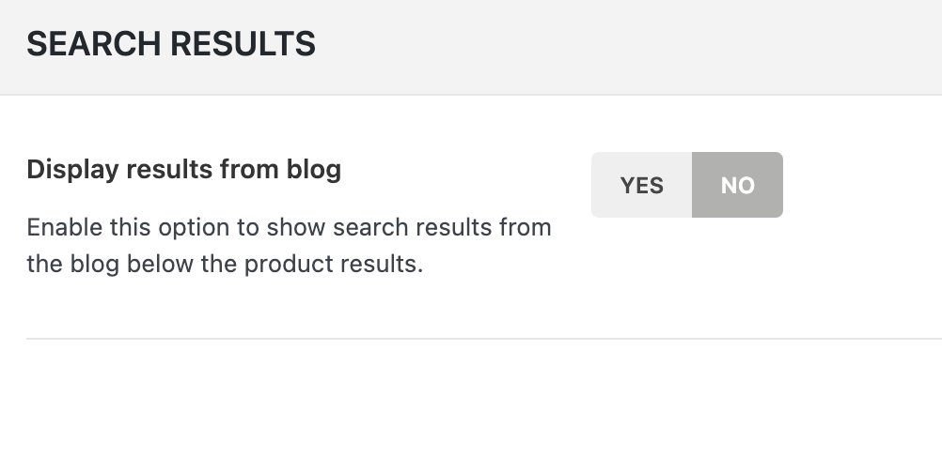The image size is (942, 456).
Task: Enable blog results with the YES option
Action: pyautogui.click(x=641, y=185)
